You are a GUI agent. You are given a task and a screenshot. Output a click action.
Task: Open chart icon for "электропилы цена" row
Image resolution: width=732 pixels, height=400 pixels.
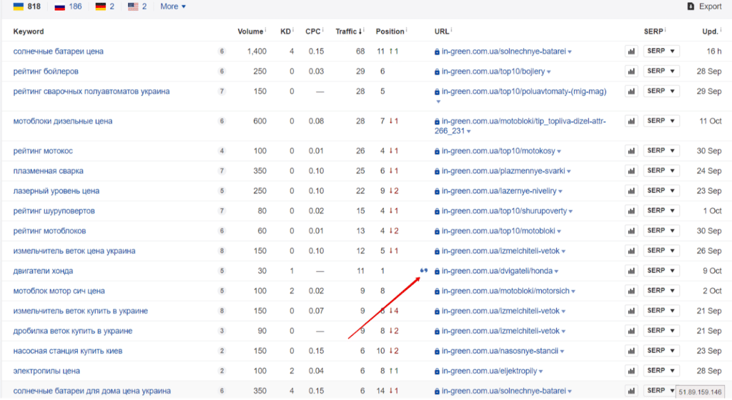point(631,371)
